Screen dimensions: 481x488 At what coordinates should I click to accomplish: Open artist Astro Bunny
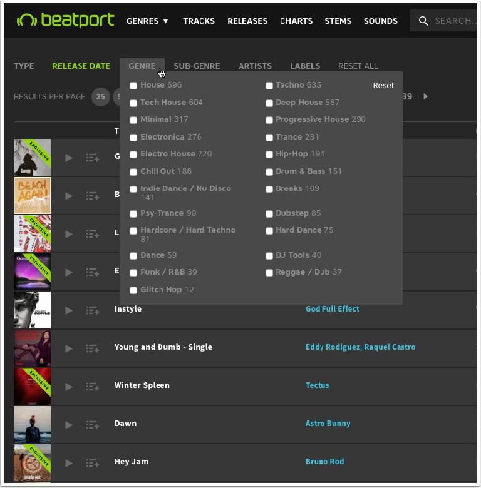coord(328,424)
